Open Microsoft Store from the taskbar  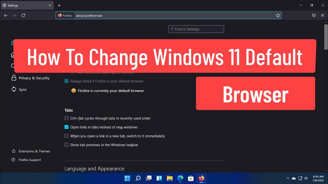pos(191,178)
